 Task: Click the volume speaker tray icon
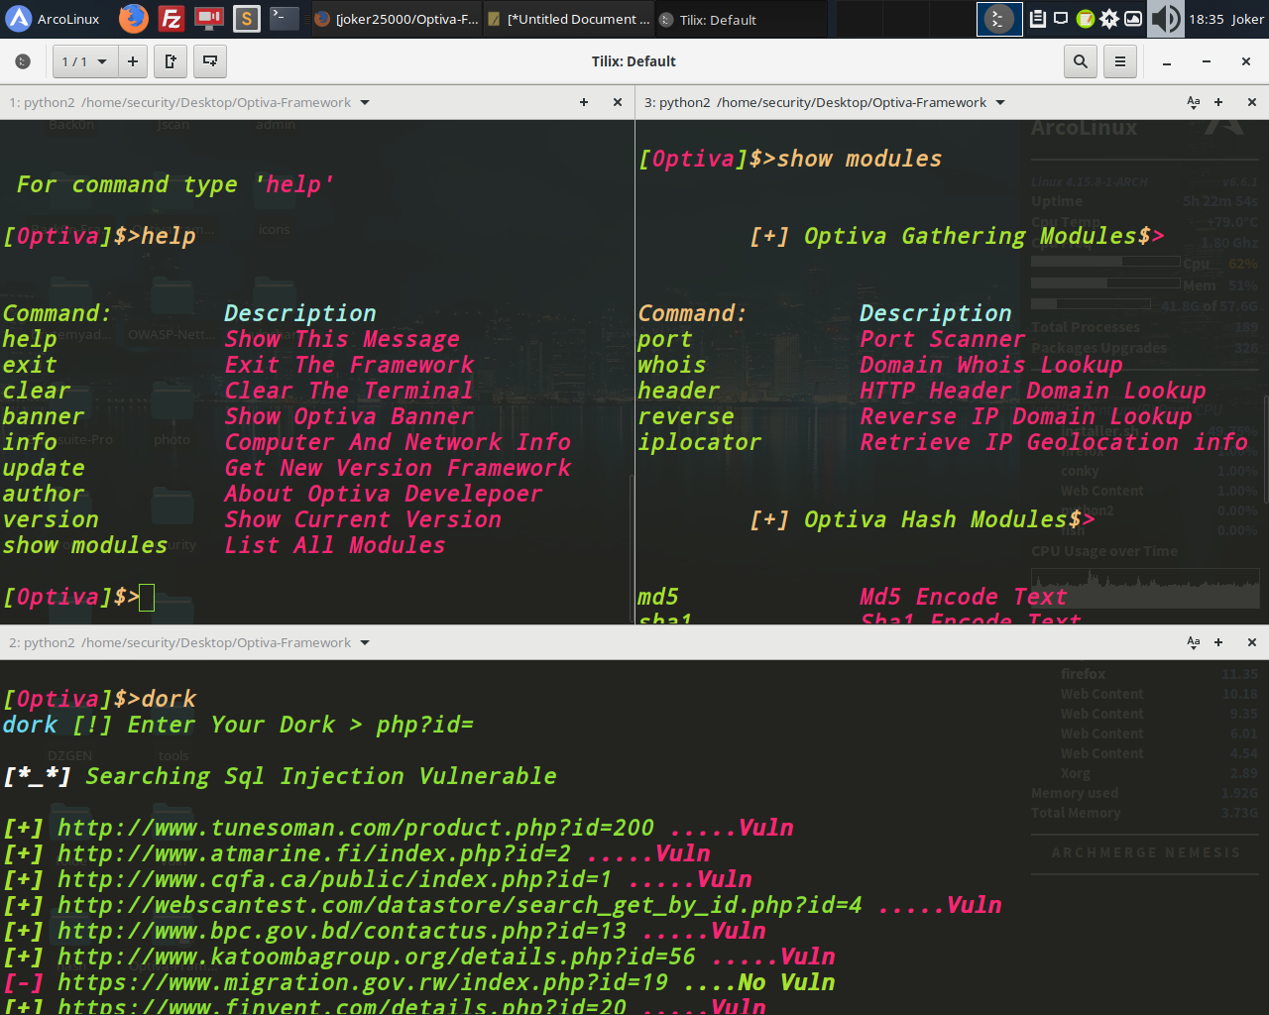[1166, 18]
